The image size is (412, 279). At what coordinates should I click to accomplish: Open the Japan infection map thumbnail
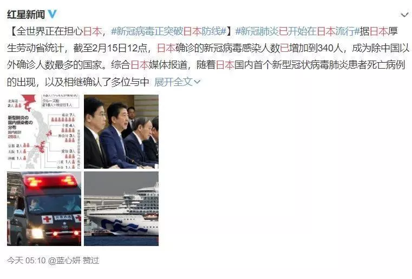tap(44, 131)
